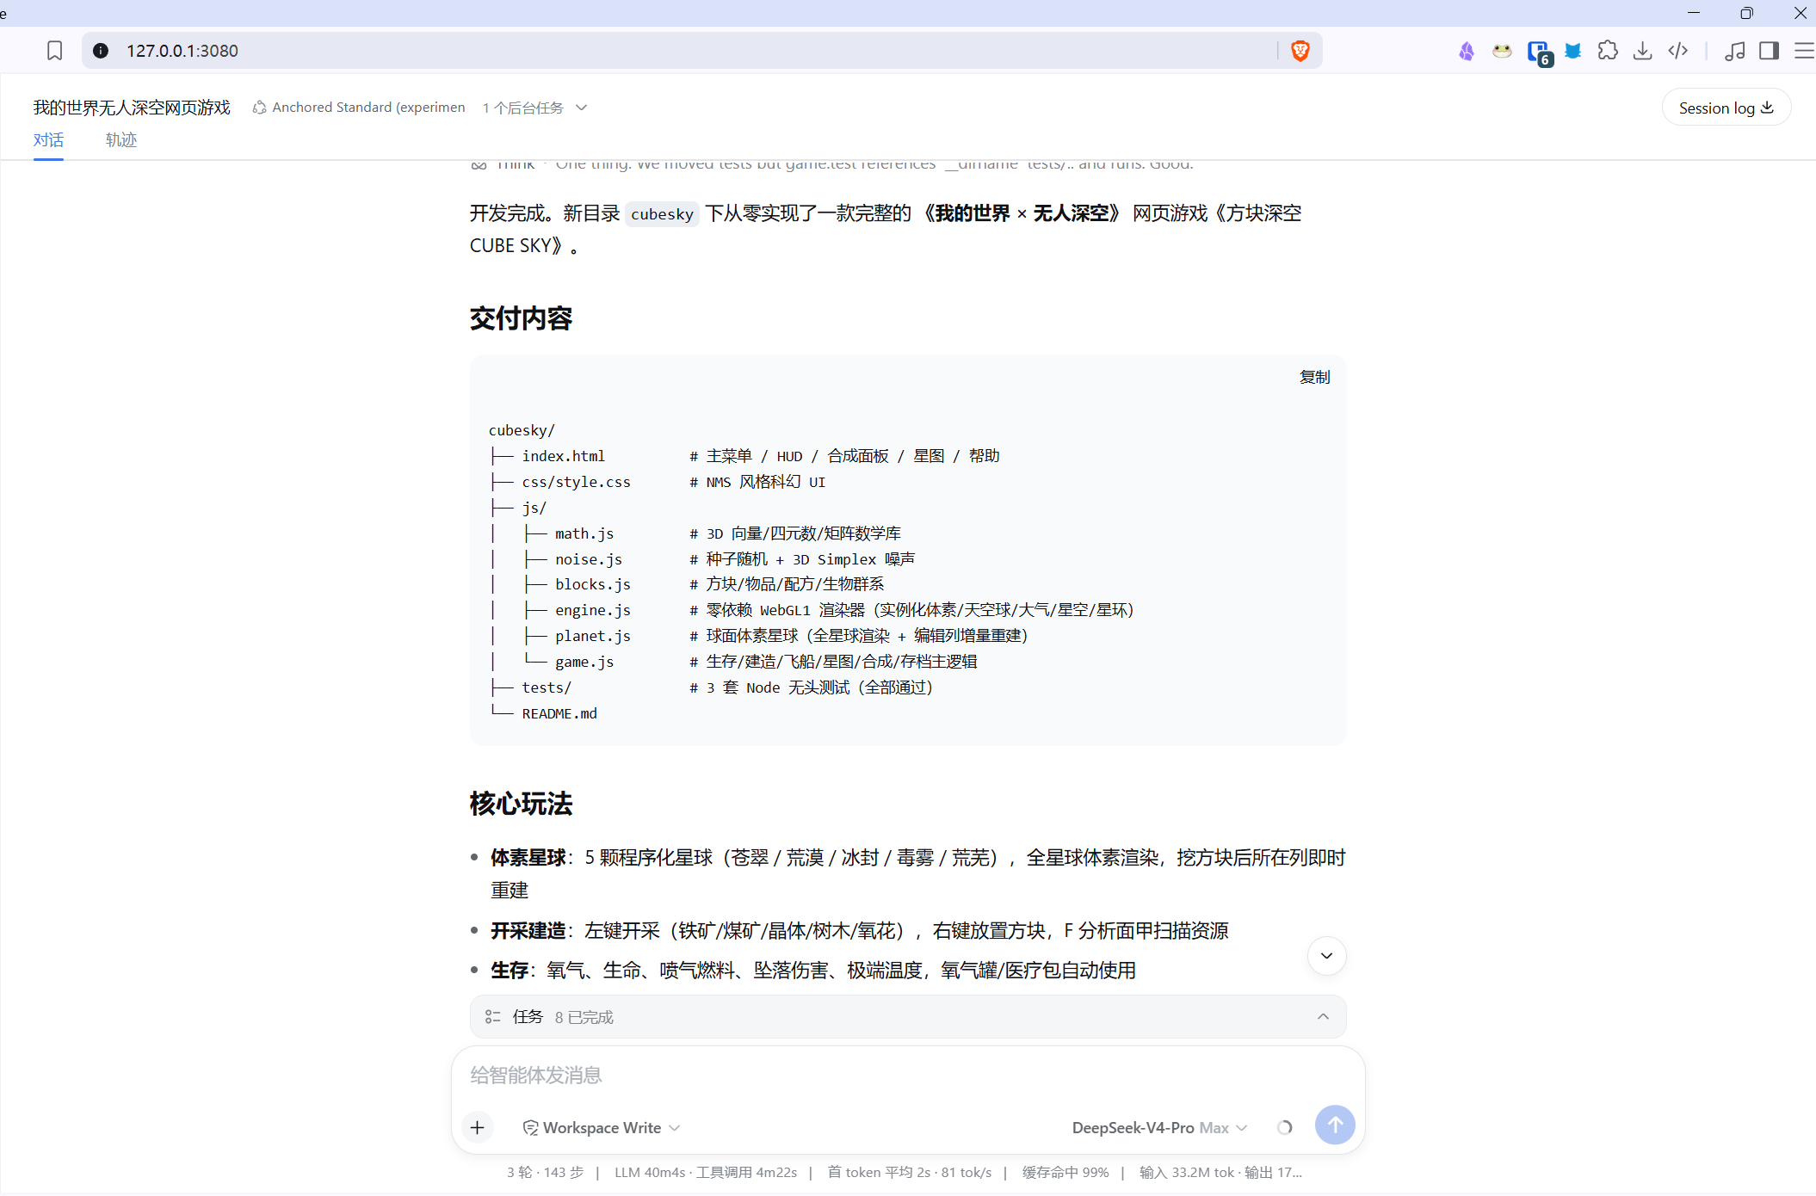Viewport: 1816px width, 1196px height.
Task: Open Brave Shields lion icon
Action: 1300,51
